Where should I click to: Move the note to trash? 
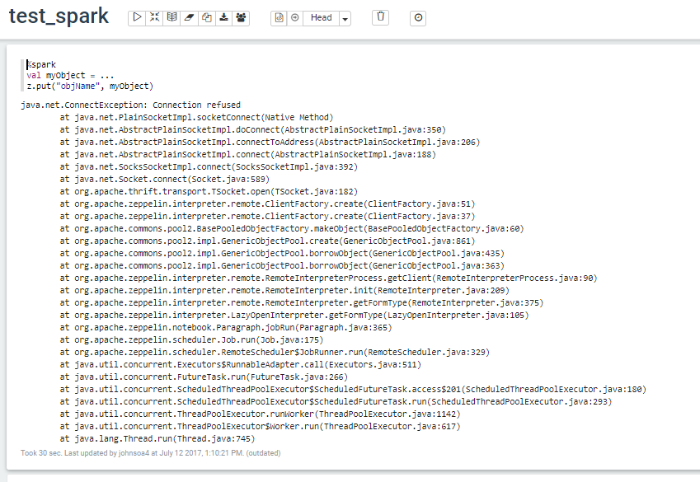tap(379, 17)
